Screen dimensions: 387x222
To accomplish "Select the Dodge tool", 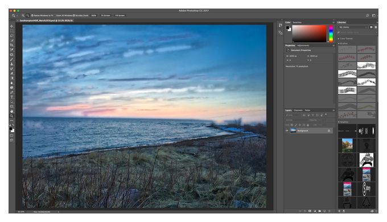I will 11,88.
